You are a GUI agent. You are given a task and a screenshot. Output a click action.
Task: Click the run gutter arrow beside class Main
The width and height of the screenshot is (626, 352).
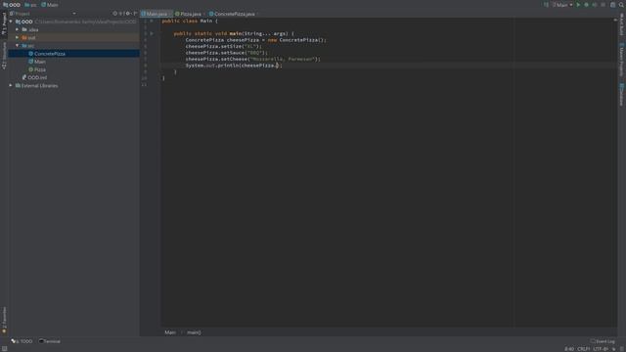pyautogui.click(x=152, y=21)
